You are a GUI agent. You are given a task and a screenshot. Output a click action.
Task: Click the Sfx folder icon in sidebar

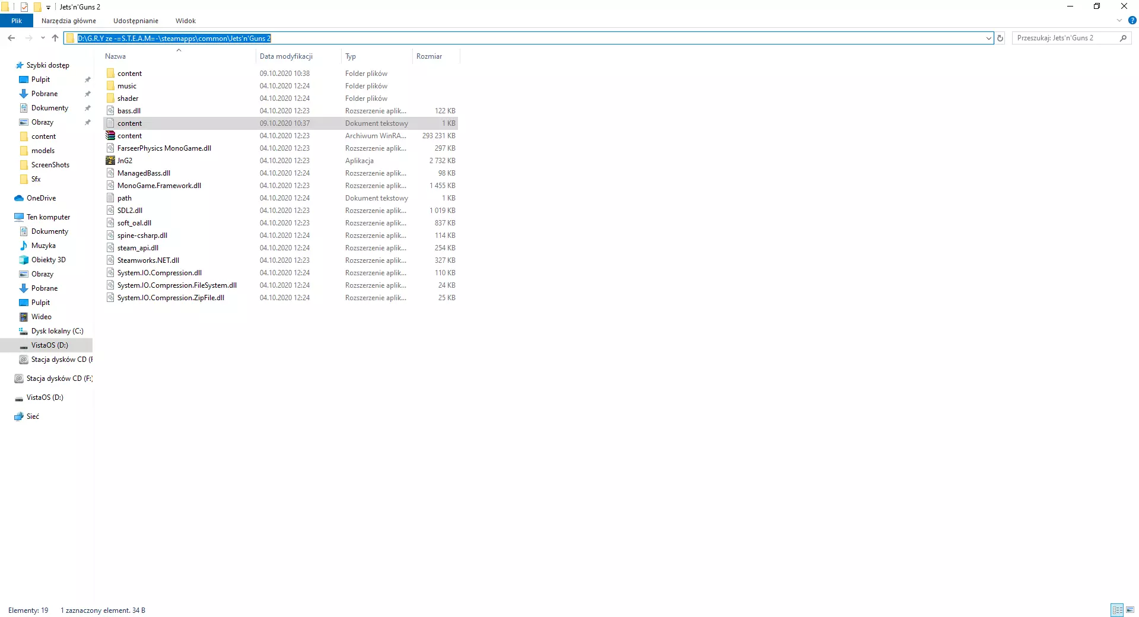pyautogui.click(x=24, y=179)
